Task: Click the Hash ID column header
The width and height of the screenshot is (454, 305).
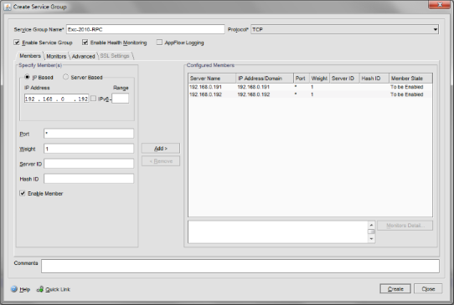Action: [374, 79]
